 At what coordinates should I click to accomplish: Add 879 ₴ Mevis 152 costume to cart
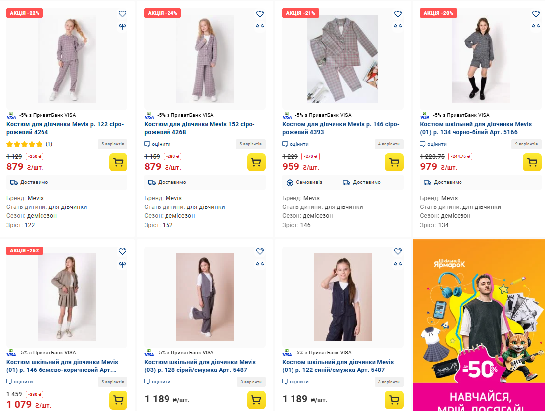(256, 163)
